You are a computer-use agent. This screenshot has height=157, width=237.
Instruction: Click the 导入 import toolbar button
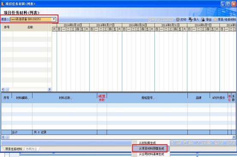pyautogui.click(x=194, y=20)
